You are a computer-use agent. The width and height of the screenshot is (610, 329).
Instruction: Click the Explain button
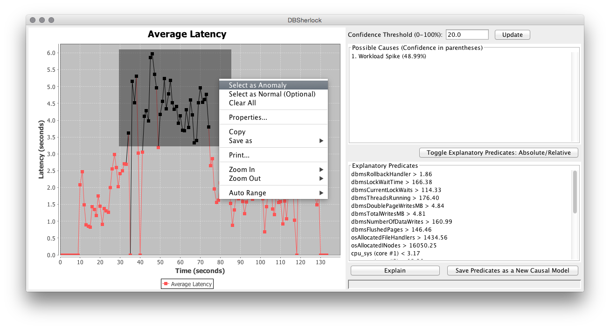395,270
